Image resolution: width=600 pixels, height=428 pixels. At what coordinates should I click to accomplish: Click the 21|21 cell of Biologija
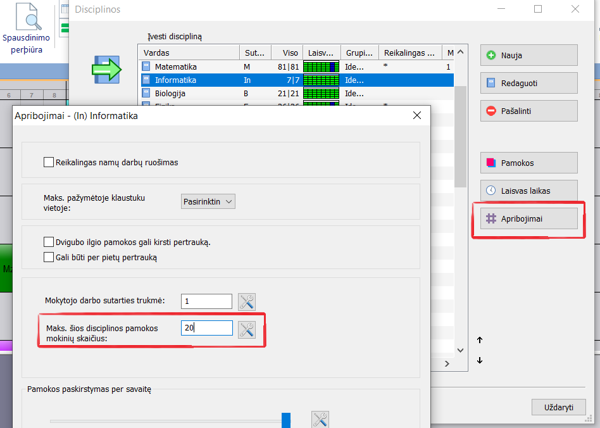click(x=288, y=94)
